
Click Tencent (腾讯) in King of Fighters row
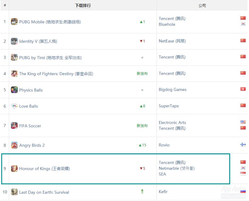tap(172, 73)
